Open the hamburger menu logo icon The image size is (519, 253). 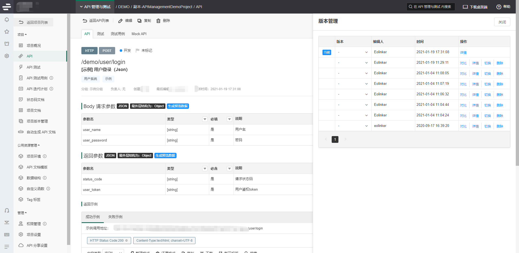tap(7, 7)
